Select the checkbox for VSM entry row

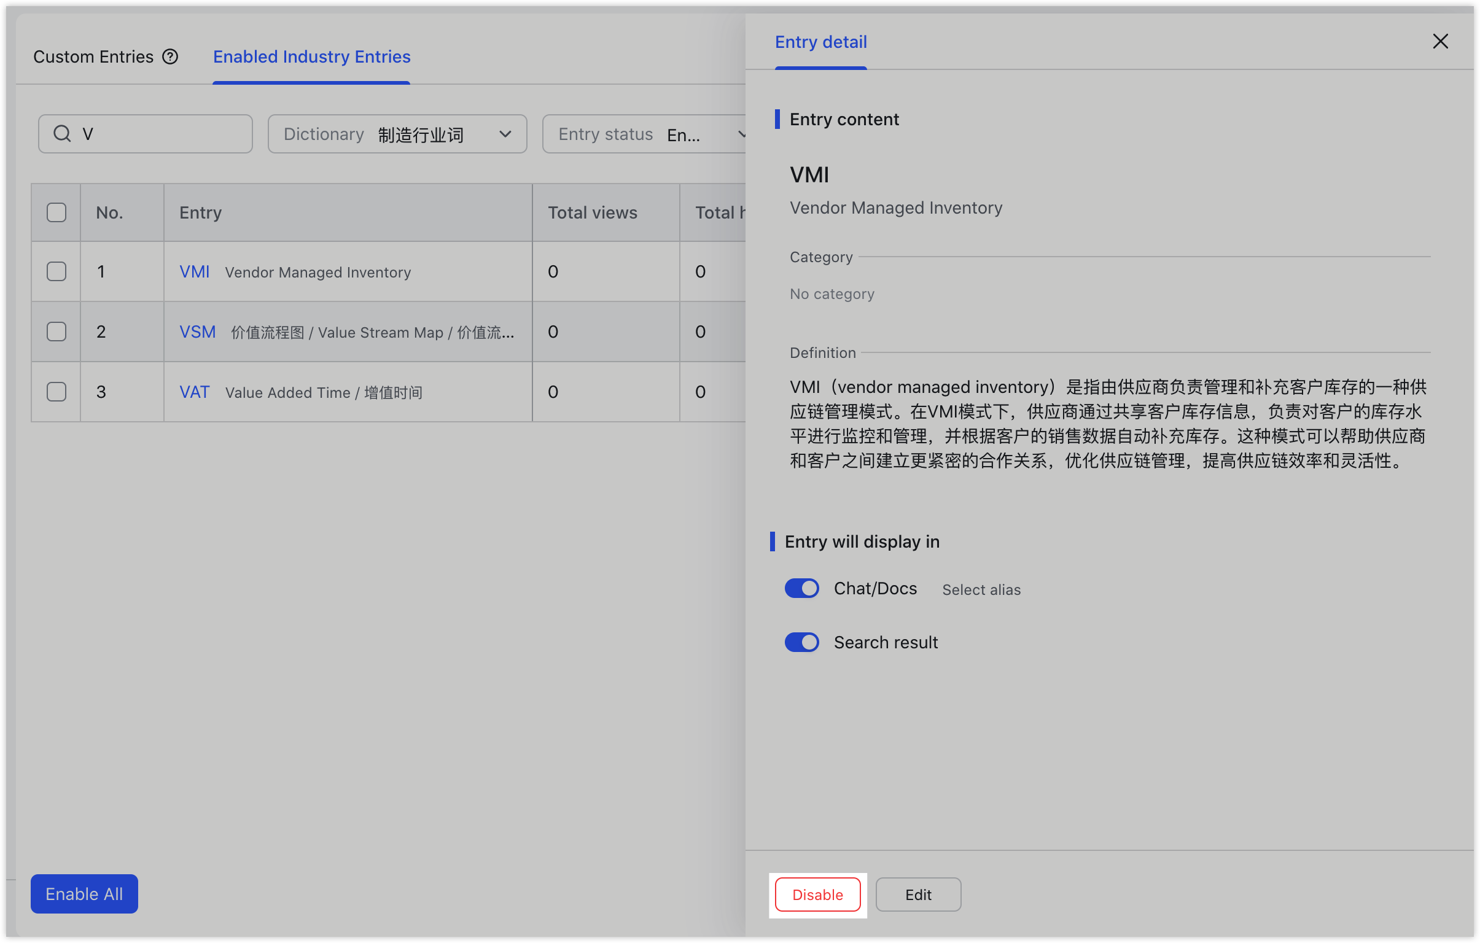click(x=56, y=331)
